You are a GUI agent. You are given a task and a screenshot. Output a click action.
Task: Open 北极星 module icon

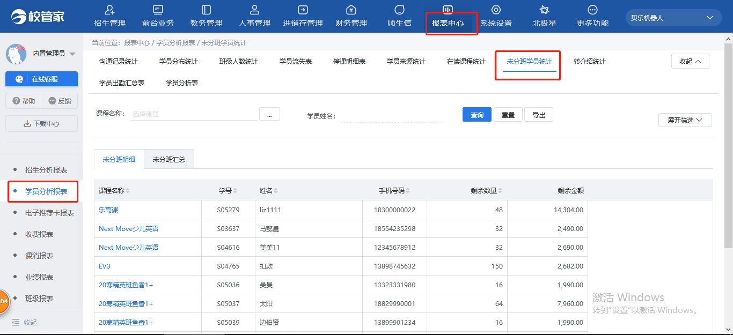pyautogui.click(x=544, y=10)
